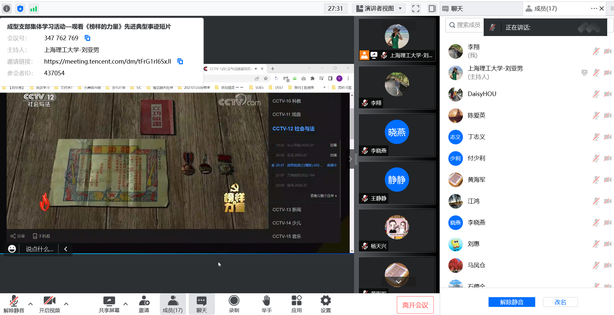Open network quality bars icon
This screenshot has width=614, height=315.
[x=33, y=9]
